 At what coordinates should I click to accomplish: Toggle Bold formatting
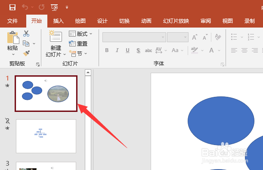click(107, 50)
